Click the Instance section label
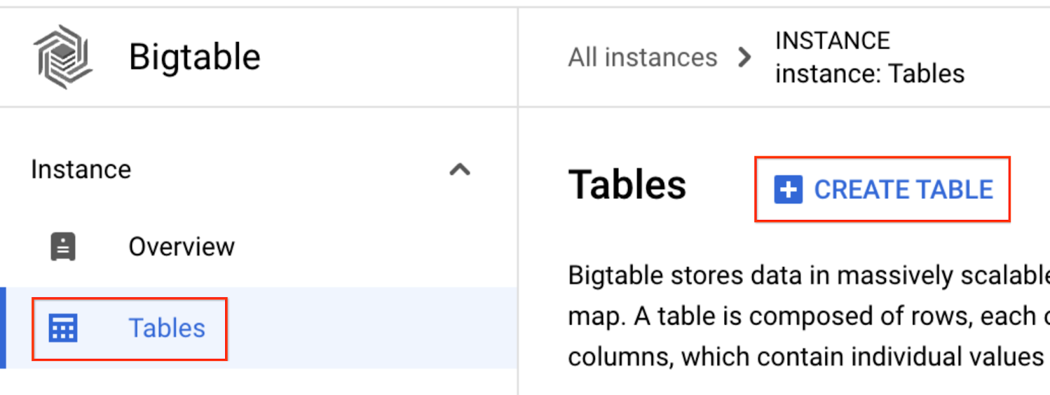Screen dimensions: 1050x395 click(81, 169)
